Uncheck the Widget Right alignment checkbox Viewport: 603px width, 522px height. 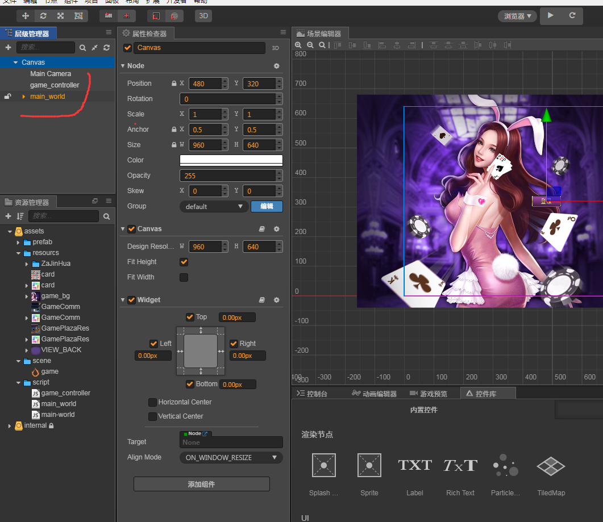(234, 344)
